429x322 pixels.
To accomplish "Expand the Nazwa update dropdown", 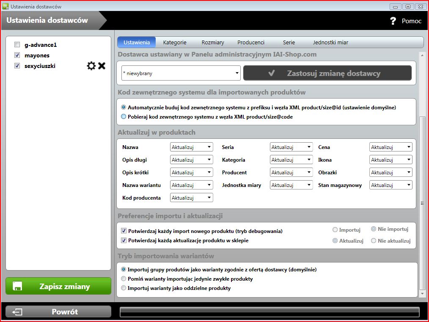I will [x=191, y=147].
